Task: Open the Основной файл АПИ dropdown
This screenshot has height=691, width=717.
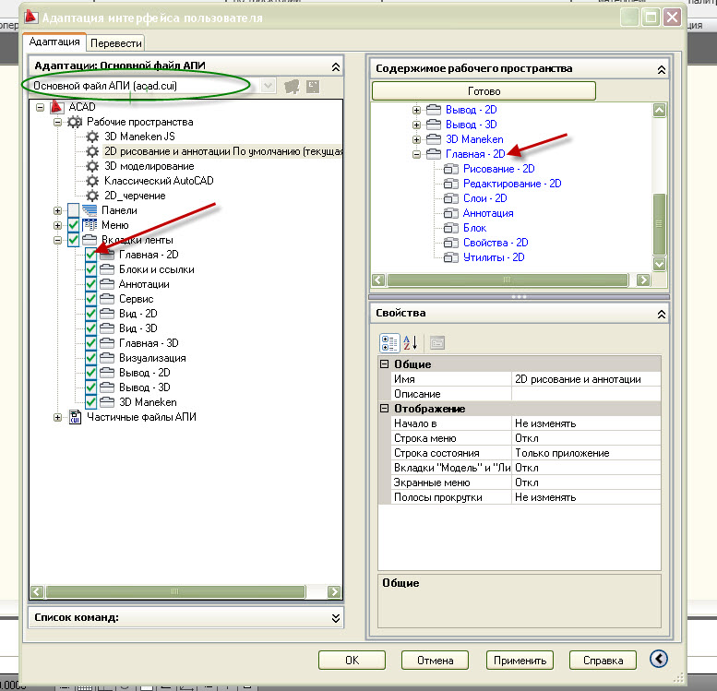Action: (268, 86)
